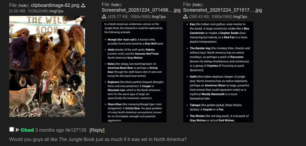The image size is (306, 146).
Task: Expand post options triangle next to Chud
Action: coord(17,130)
